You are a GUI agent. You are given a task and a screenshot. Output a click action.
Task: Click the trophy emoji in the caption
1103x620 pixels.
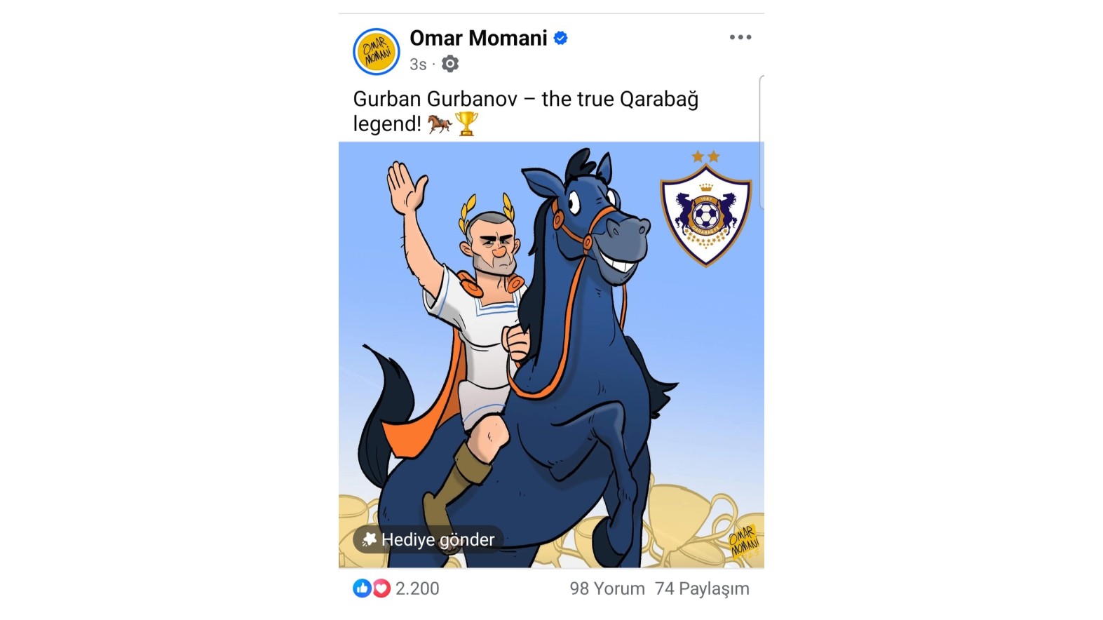coord(466,124)
